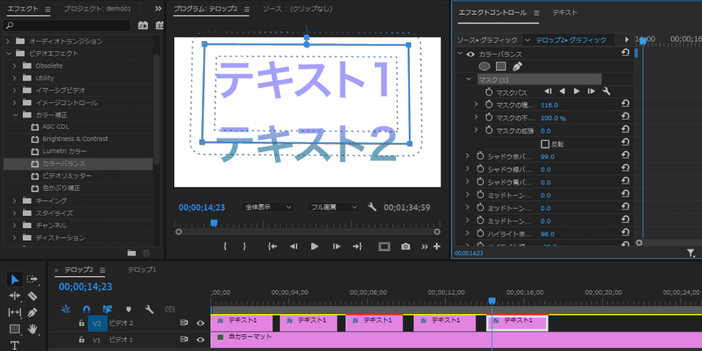The width and height of the screenshot is (702, 351).
Task: Play the program monitor
Action: point(314,247)
